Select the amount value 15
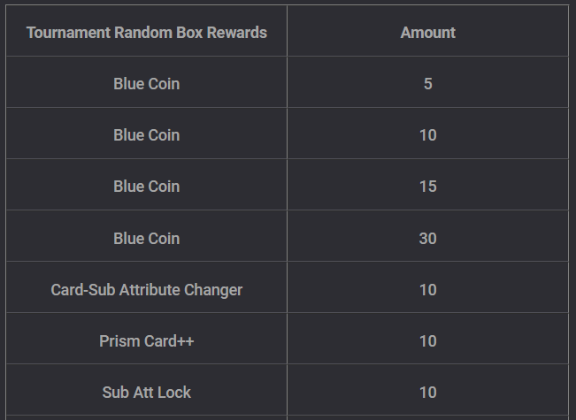Screen dimensions: 576x420 428,187
